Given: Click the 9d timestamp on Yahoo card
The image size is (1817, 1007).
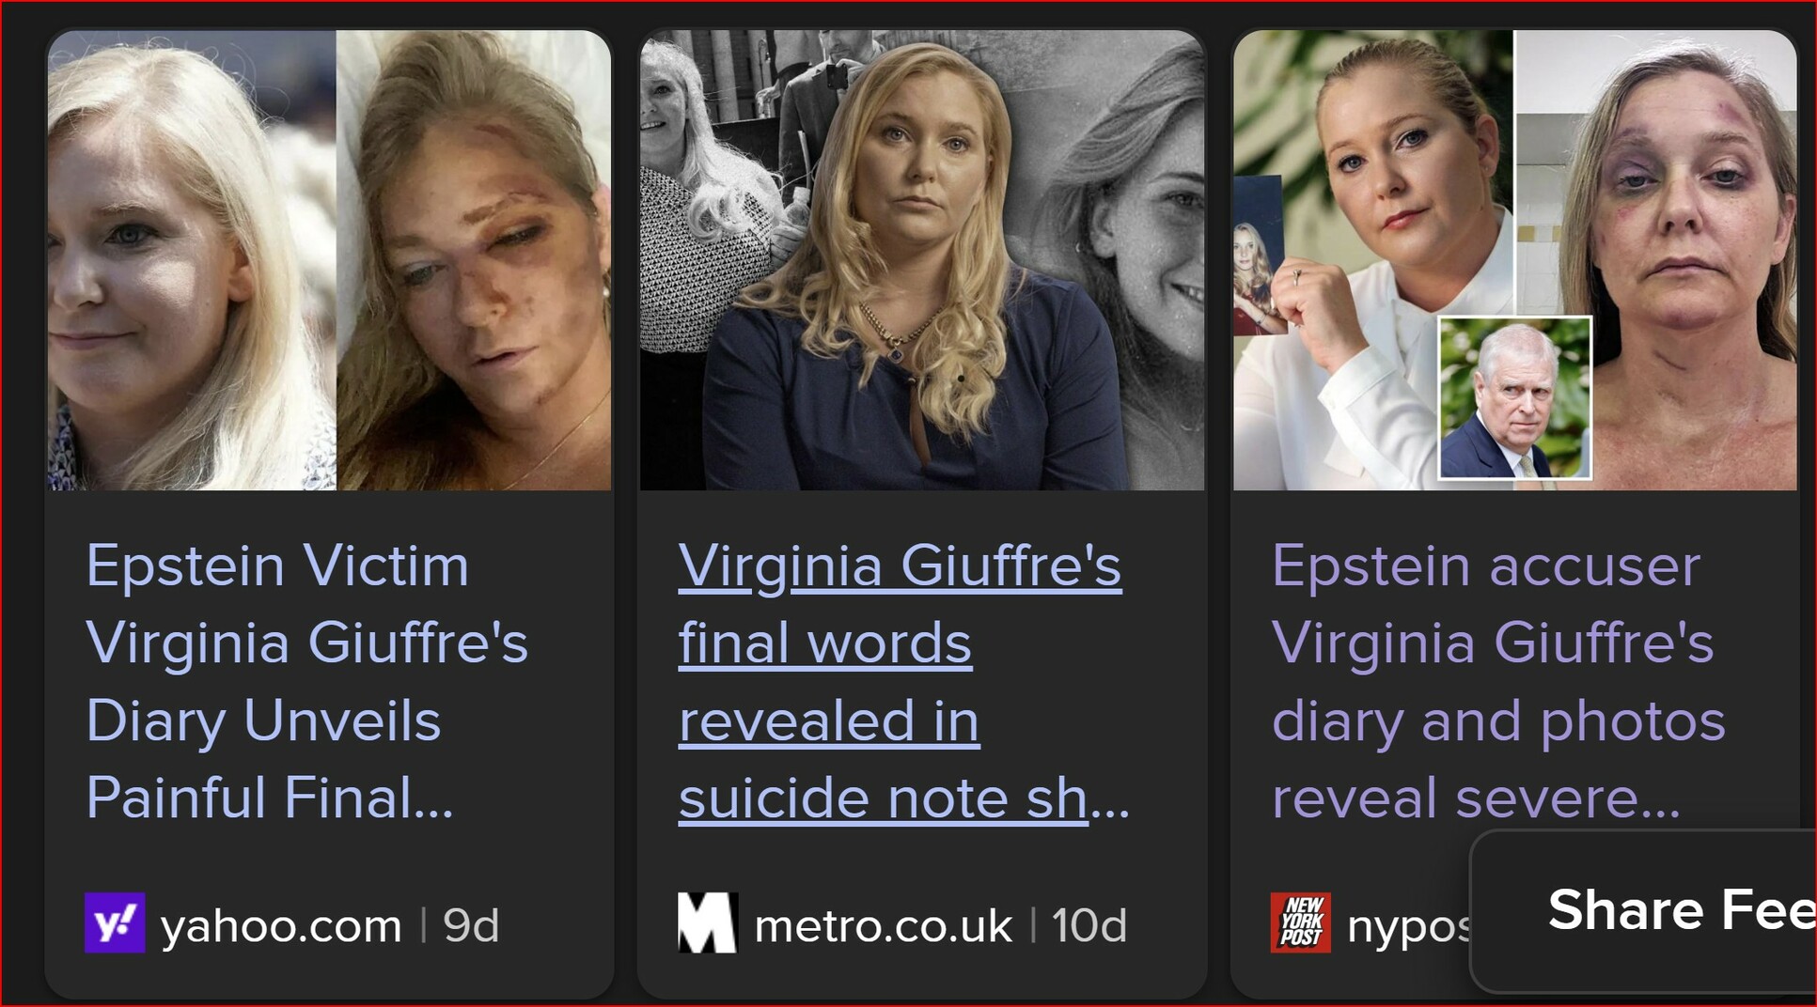Looking at the screenshot, I should (471, 925).
